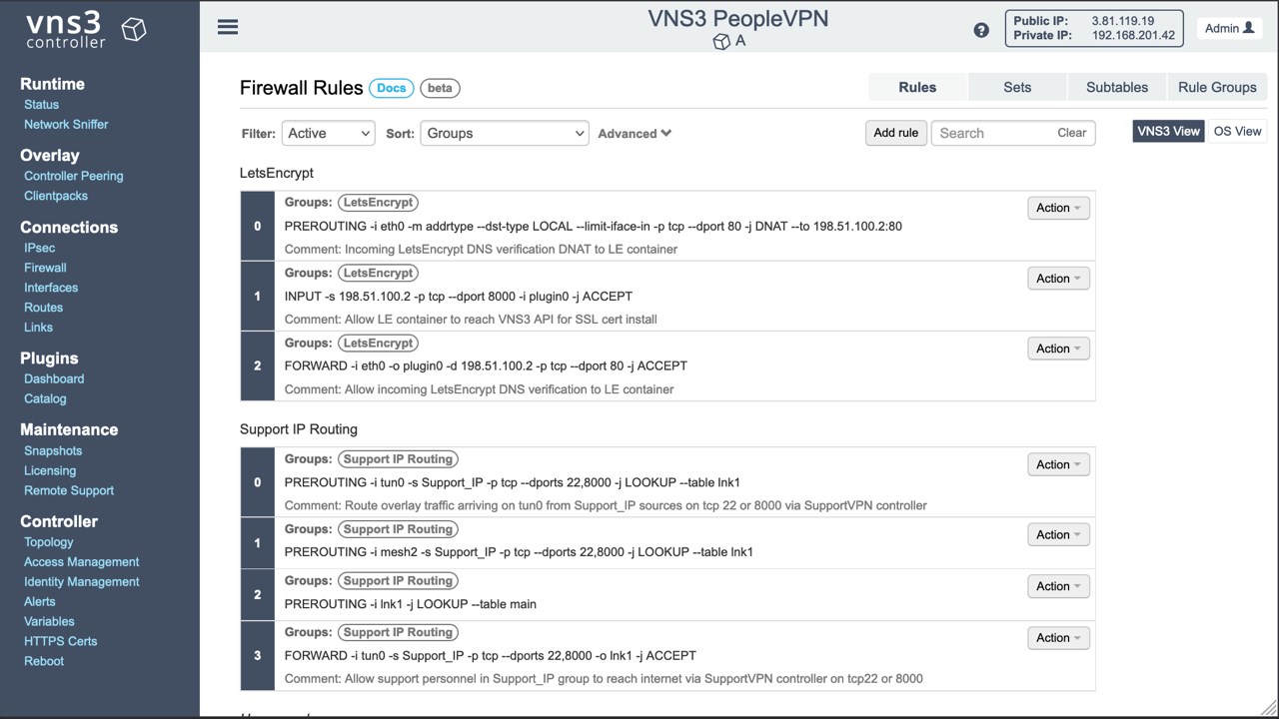
Task: Open Topology page
Action: tap(49, 542)
